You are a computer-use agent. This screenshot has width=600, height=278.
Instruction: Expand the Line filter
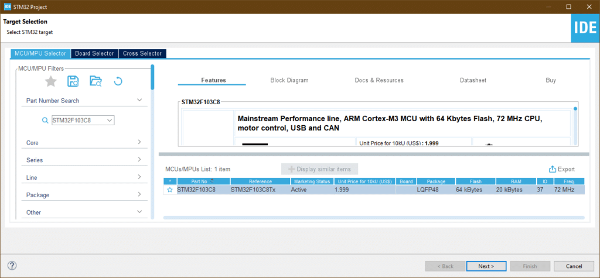(x=139, y=177)
